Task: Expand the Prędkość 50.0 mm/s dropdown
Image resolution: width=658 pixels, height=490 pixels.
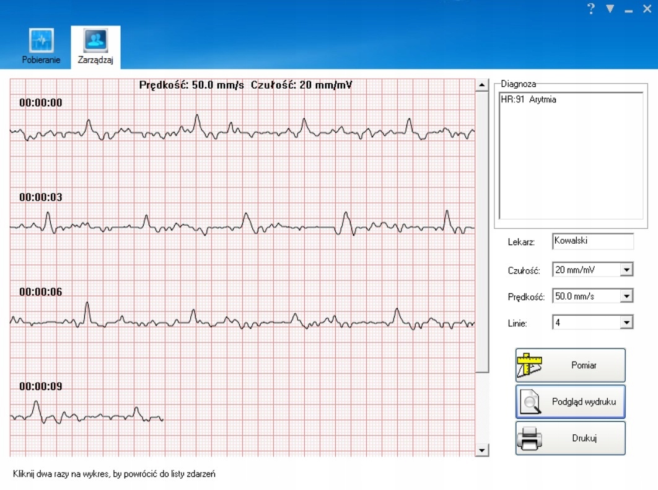Action: click(x=626, y=296)
